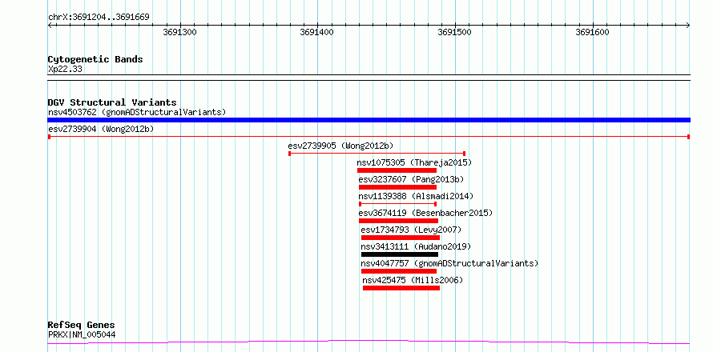Click the nsv3413111 (Audano2019) label

(x=416, y=246)
